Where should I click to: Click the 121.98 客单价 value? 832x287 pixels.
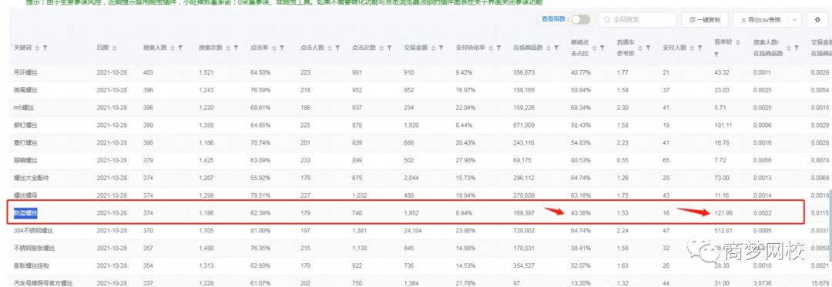[x=723, y=213]
